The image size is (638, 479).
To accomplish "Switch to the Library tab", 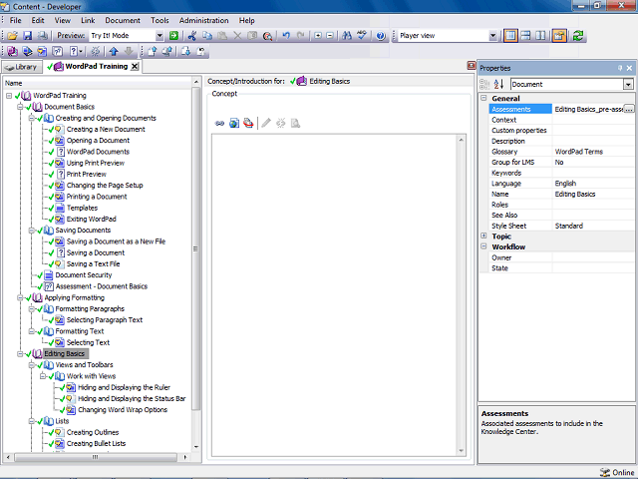I will pos(22,67).
